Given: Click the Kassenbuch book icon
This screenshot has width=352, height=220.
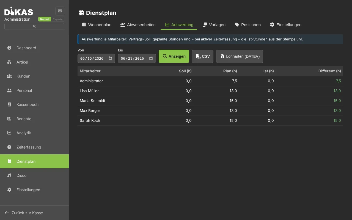Looking at the screenshot, I should (x=9, y=105).
